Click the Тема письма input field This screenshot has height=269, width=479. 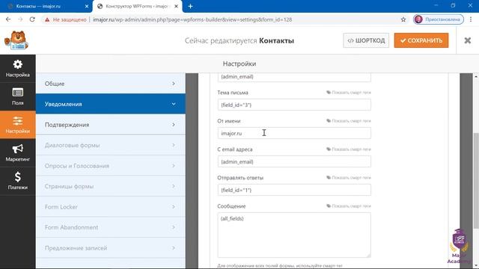point(294,105)
